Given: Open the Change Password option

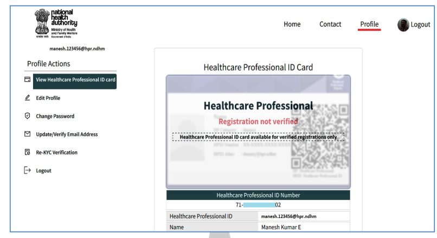Looking at the screenshot, I should (x=55, y=116).
